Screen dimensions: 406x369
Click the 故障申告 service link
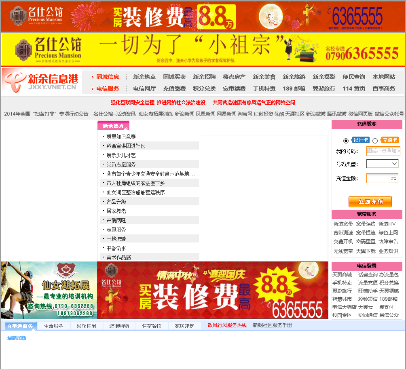click(388, 241)
